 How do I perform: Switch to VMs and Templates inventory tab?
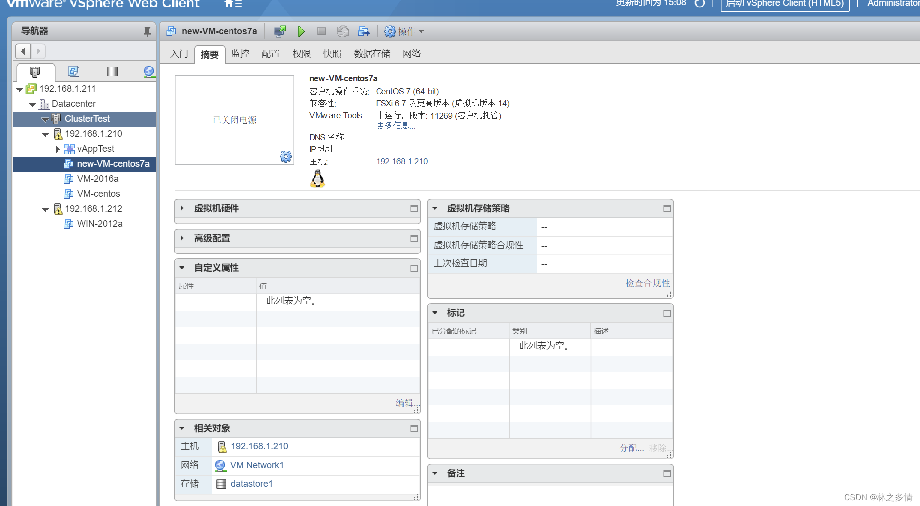click(74, 72)
